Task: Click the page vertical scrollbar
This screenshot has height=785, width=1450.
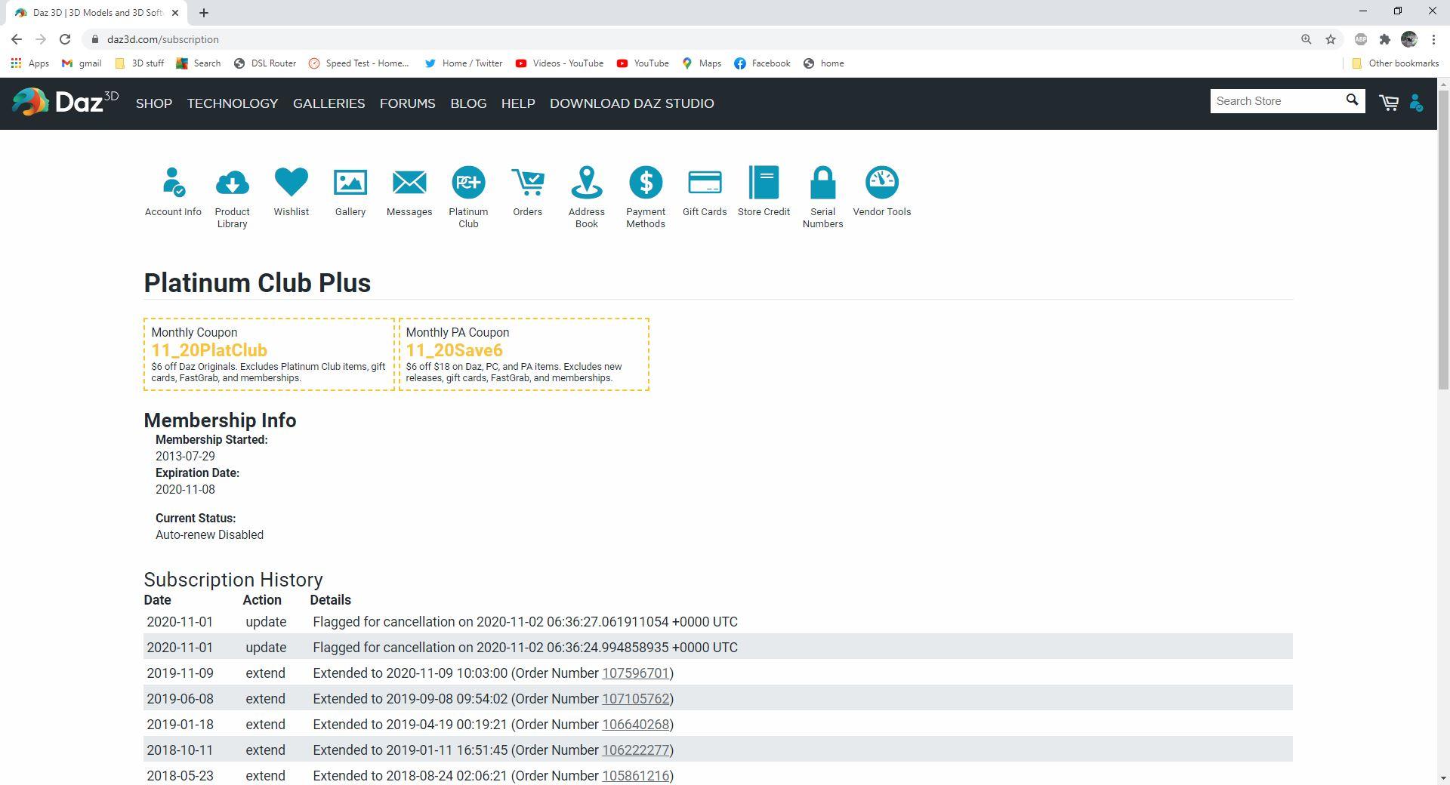Action: [x=1443, y=242]
